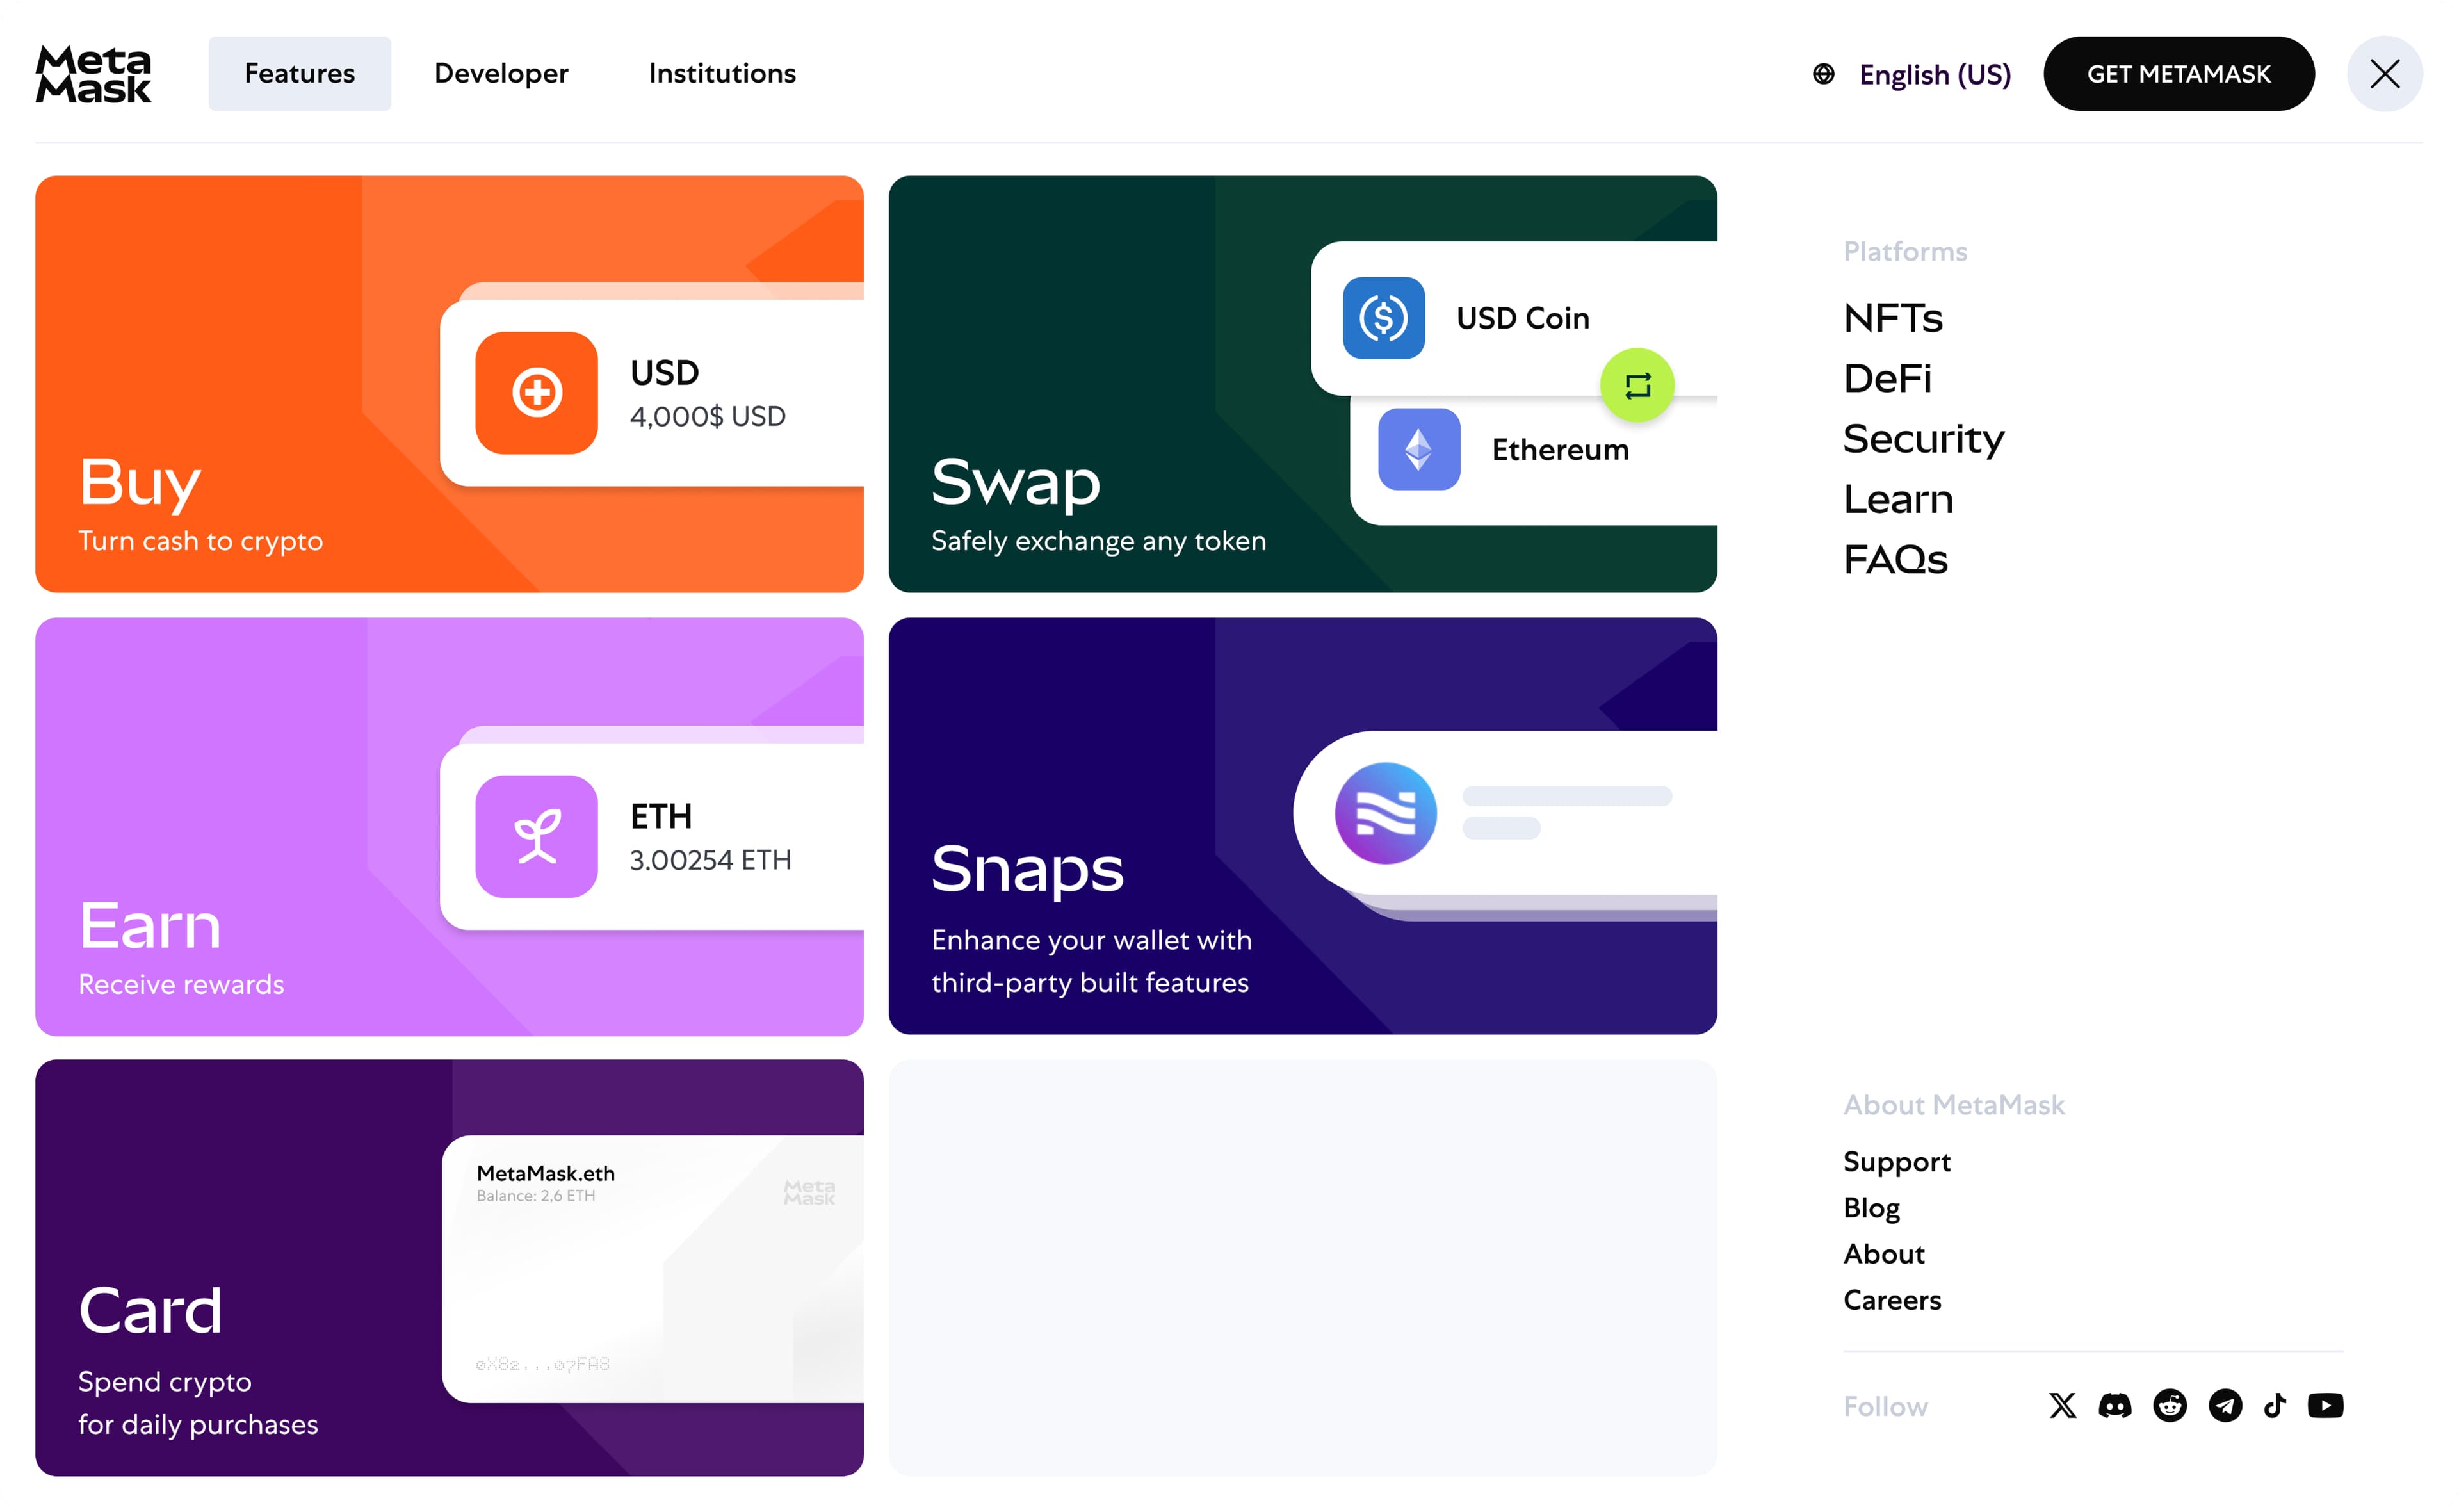This screenshot has height=1512, width=2459.
Task: Open the Card feature card
Action: point(449,1267)
